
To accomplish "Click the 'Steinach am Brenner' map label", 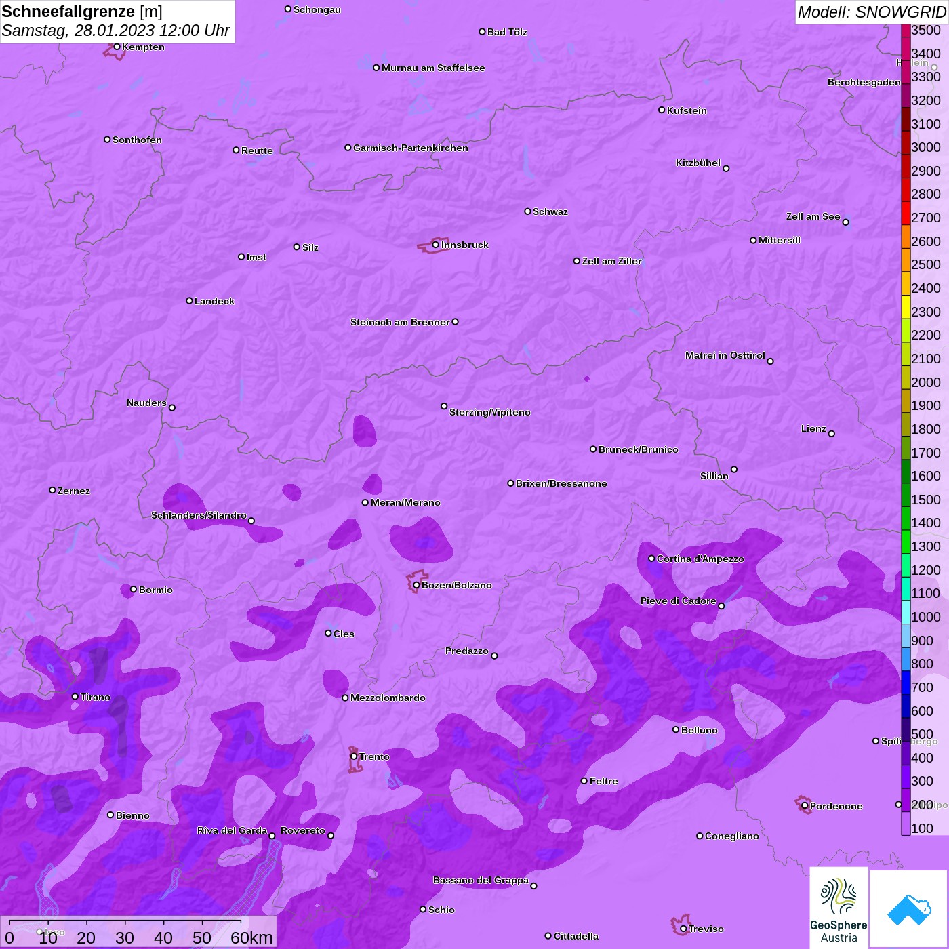I will click(x=400, y=322).
